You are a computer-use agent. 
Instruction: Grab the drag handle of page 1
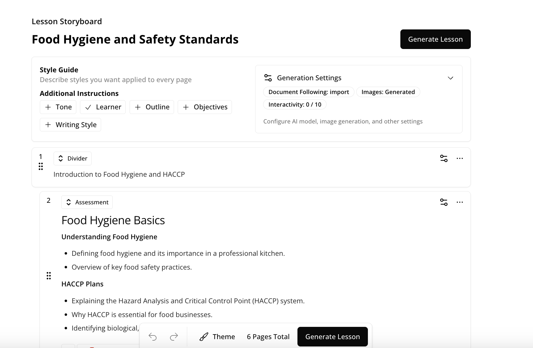41,166
